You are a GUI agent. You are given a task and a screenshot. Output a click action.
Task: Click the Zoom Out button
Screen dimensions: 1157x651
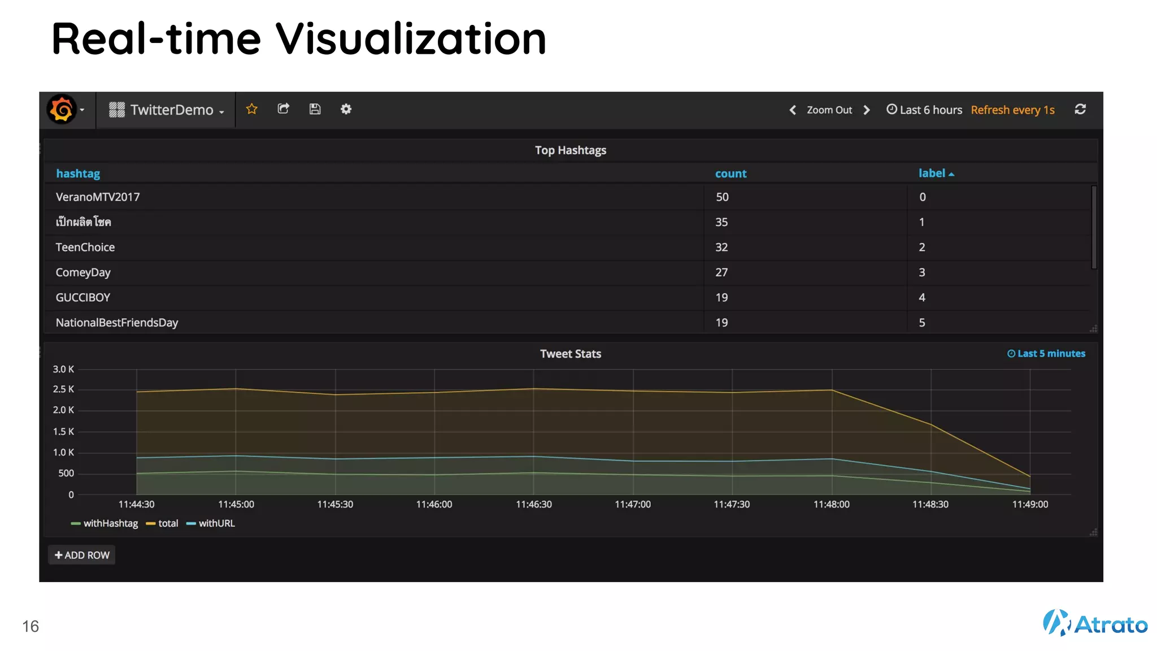pyautogui.click(x=829, y=110)
